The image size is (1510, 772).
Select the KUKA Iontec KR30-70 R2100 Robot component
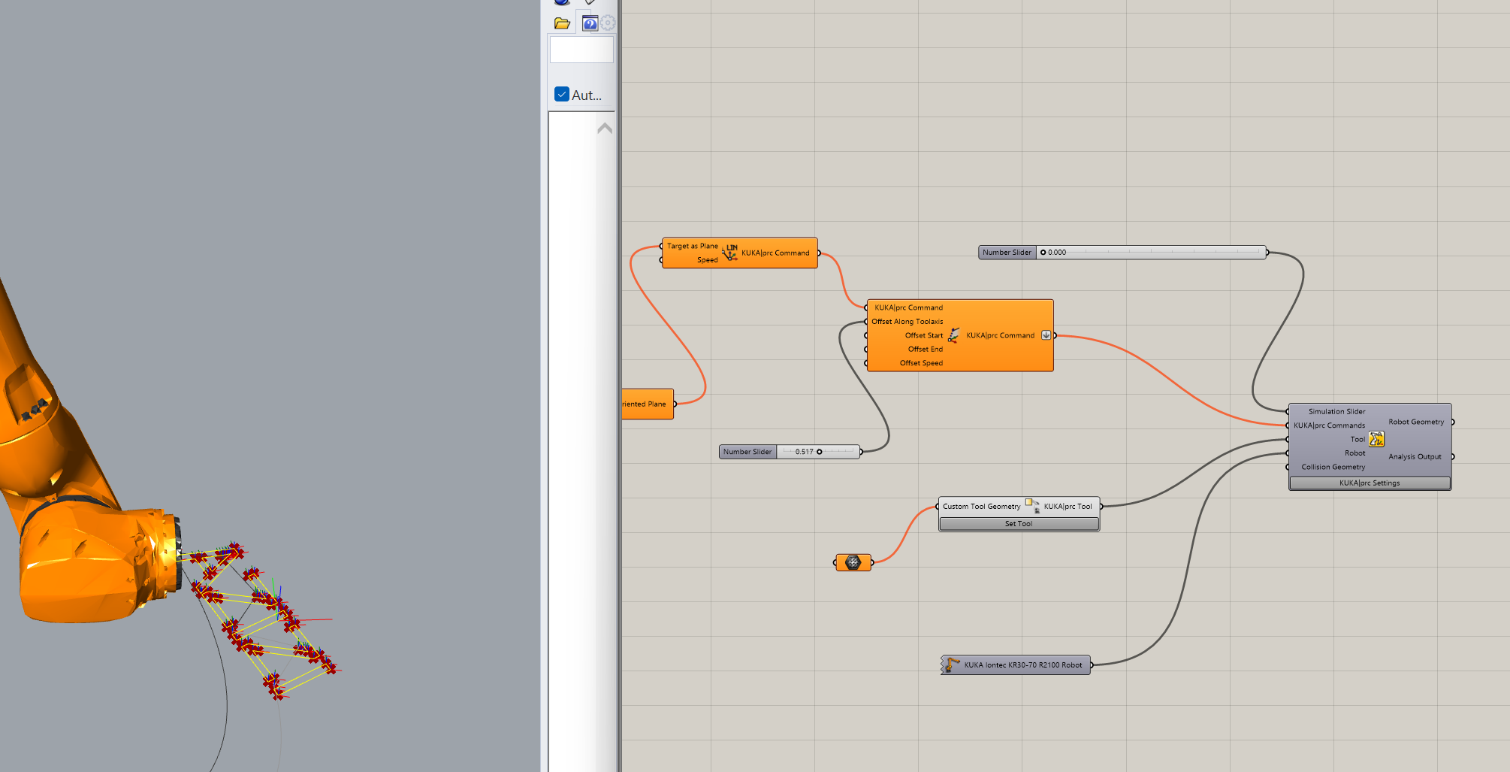click(1016, 665)
